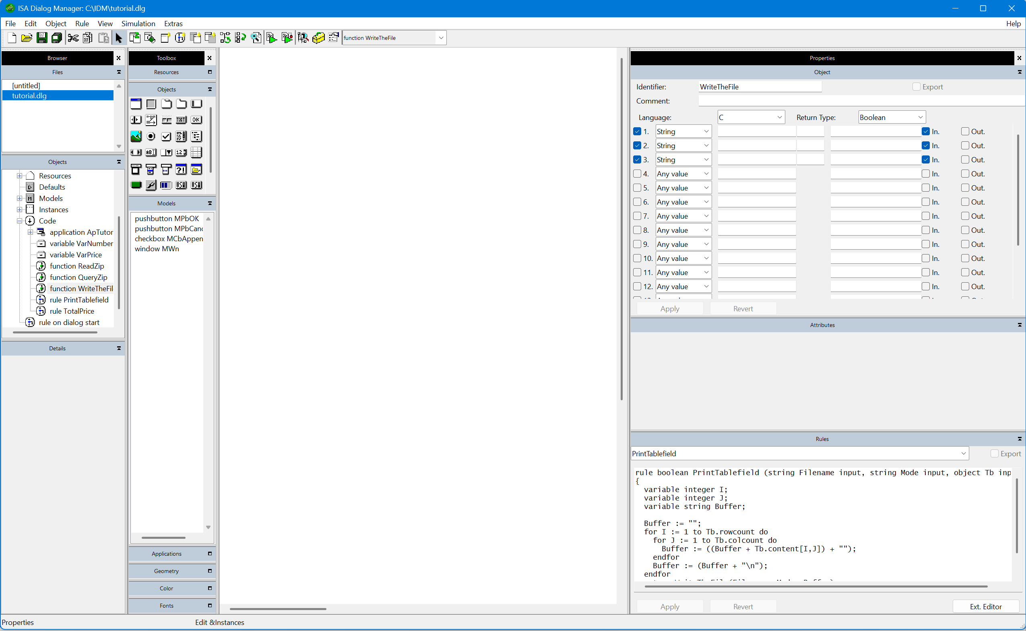The image size is (1026, 631).
Task: Select the arrow pointer tool in toolbar
Action: tap(119, 38)
